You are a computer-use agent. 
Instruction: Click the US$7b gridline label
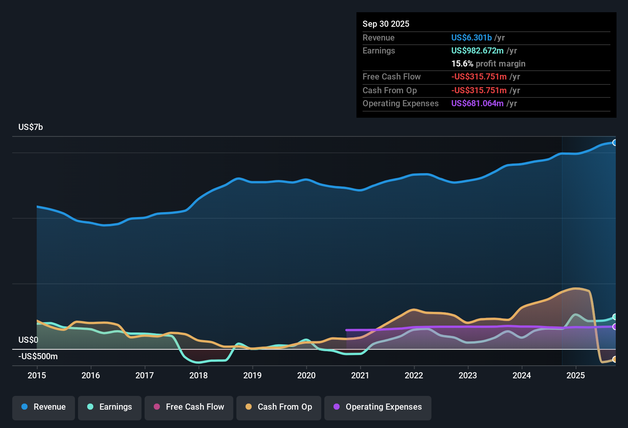click(30, 127)
